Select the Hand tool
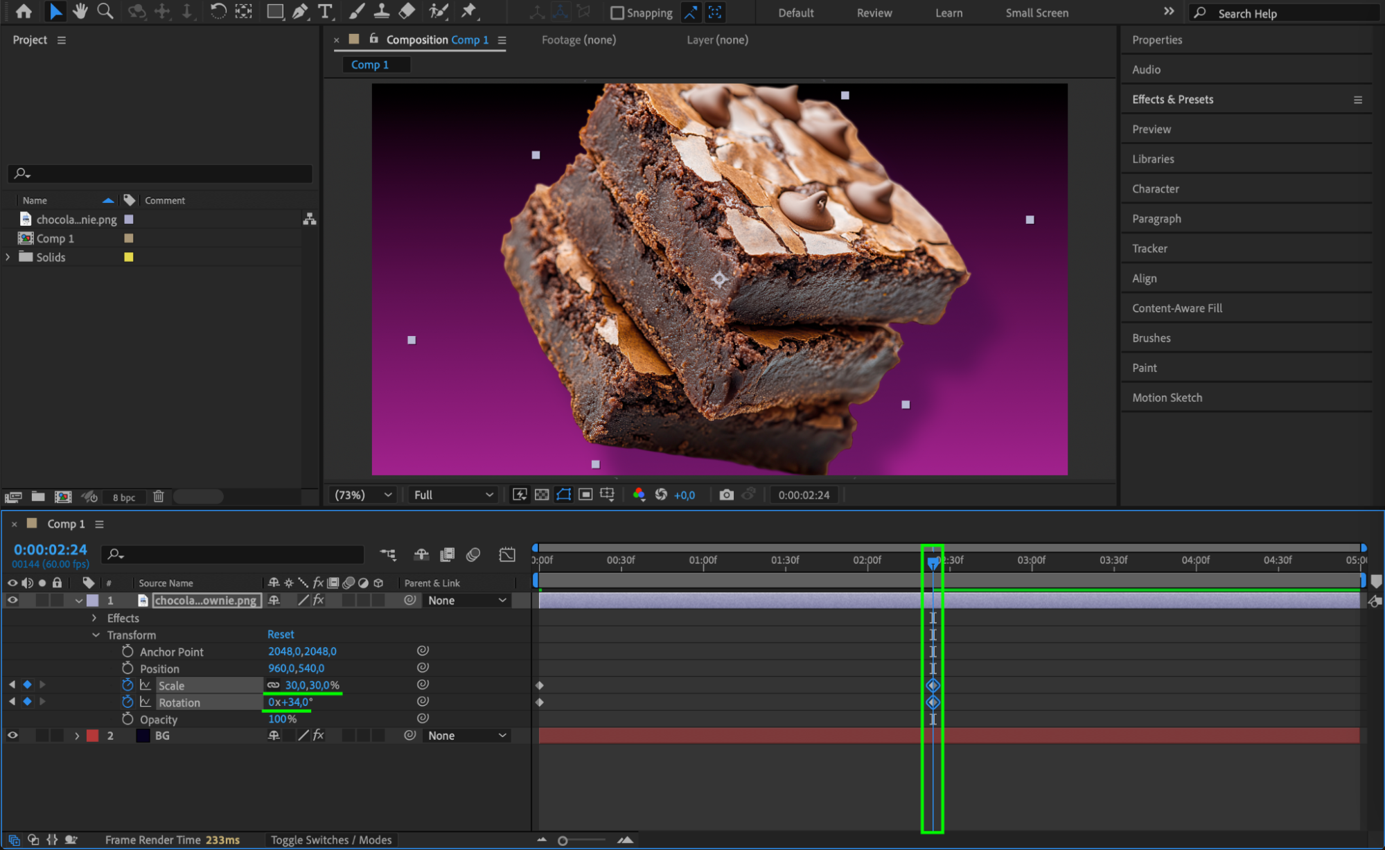This screenshot has height=850, width=1385. [x=80, y=11]
